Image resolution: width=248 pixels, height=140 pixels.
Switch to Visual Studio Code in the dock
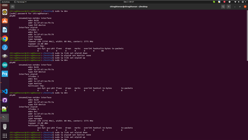5,91
